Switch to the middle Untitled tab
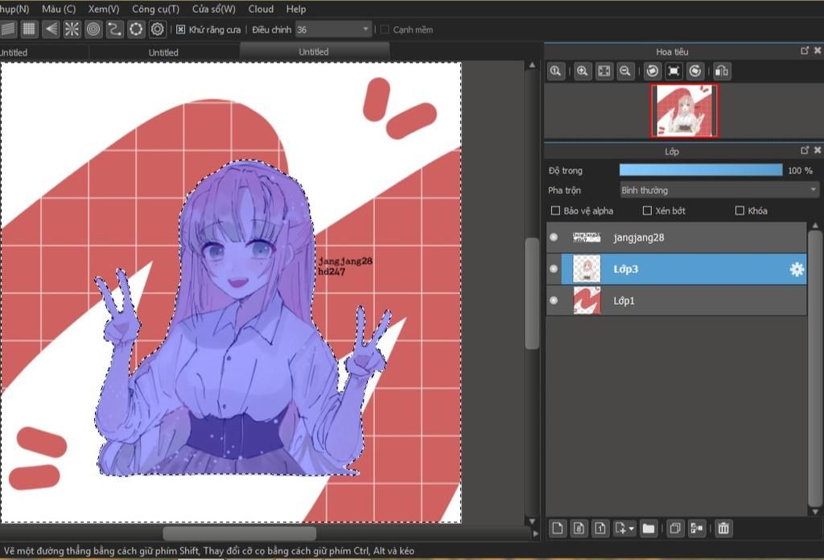The width and height of the screenshot is (824, 560). [x=163, y=52]
